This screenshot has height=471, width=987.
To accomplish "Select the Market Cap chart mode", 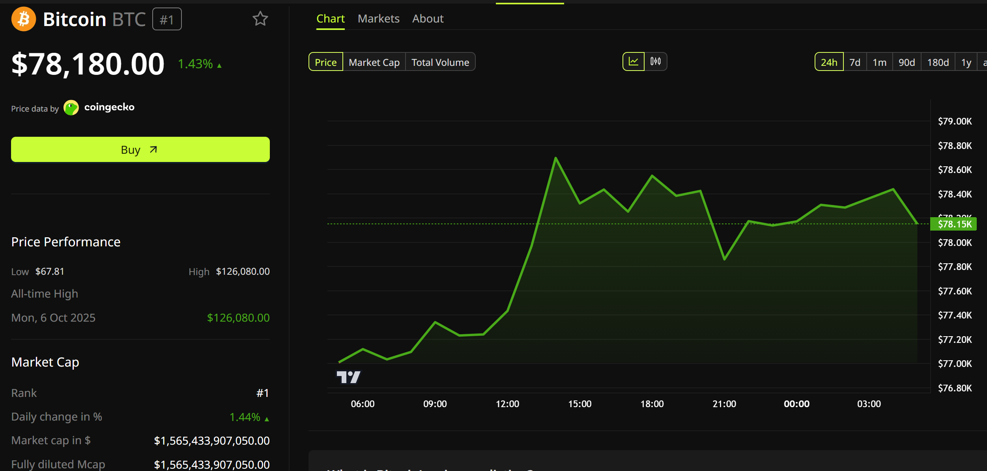I will click(374, 62).
